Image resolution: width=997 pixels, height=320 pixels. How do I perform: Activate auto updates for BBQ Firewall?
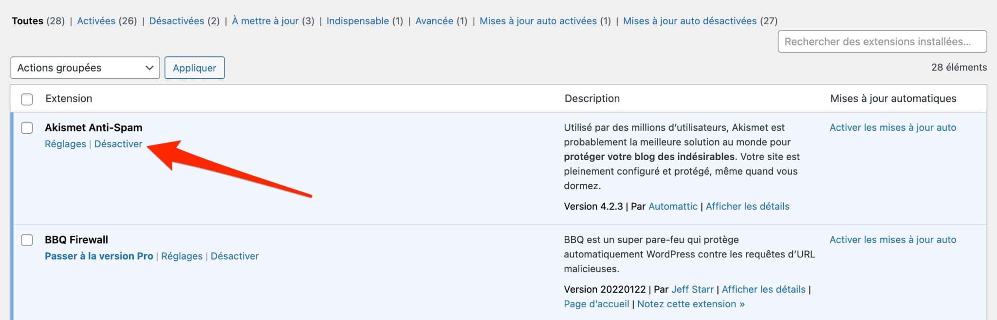[893, 239]
